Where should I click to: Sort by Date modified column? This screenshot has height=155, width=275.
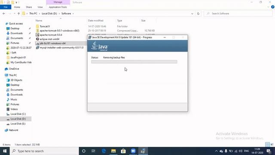tap(95, 21)
